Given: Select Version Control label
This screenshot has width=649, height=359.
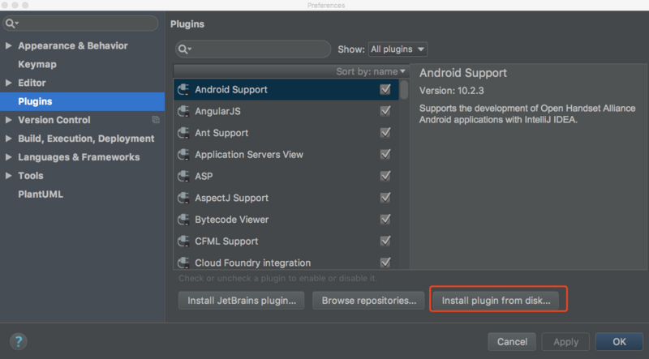Looking at the screenshot, I should pyautogui.click(x=54, y=120).
